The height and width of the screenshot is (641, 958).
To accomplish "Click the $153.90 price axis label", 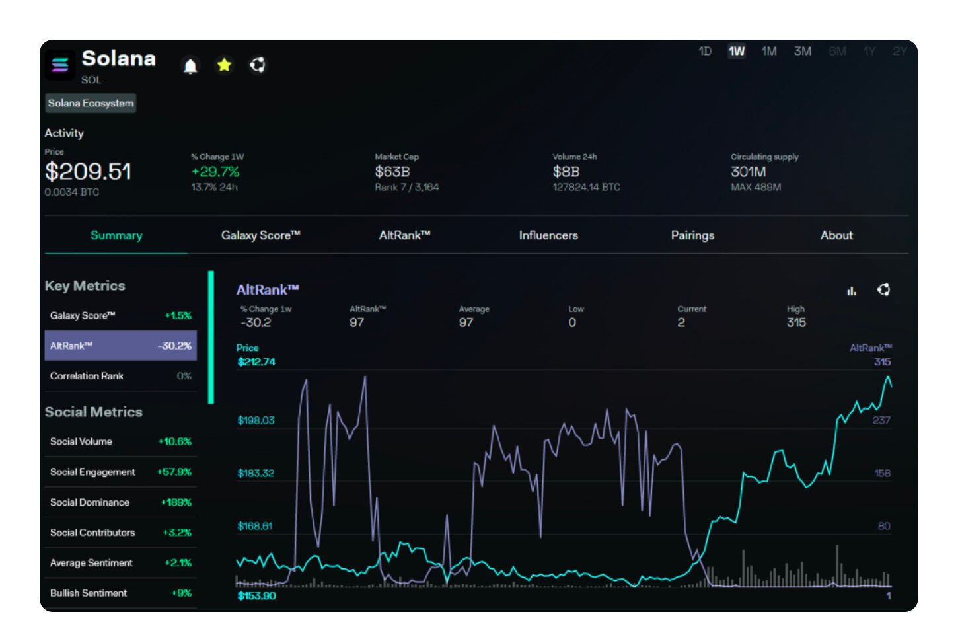I will click(x=256, y=596).
